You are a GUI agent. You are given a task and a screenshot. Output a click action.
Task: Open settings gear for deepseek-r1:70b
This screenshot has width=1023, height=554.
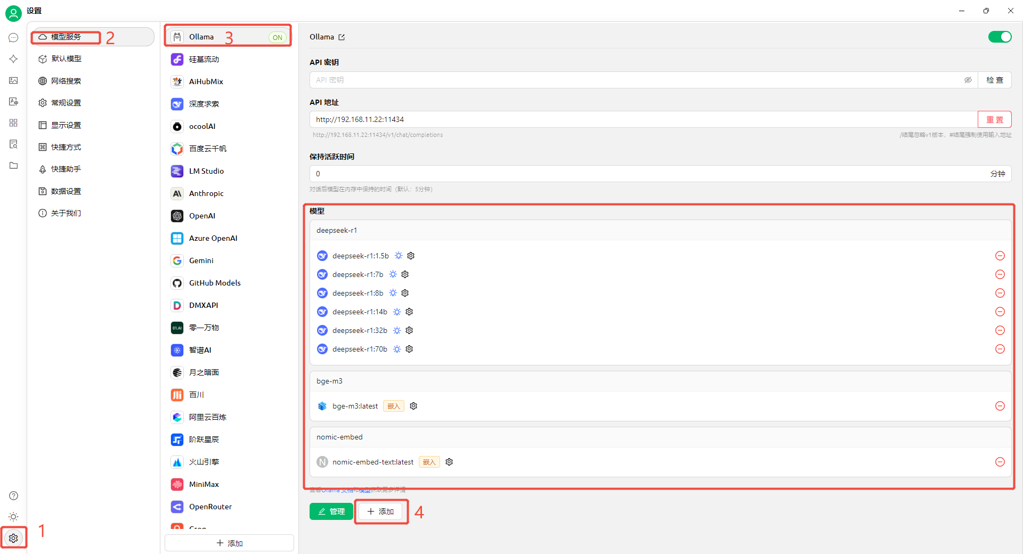pos(409,349)
